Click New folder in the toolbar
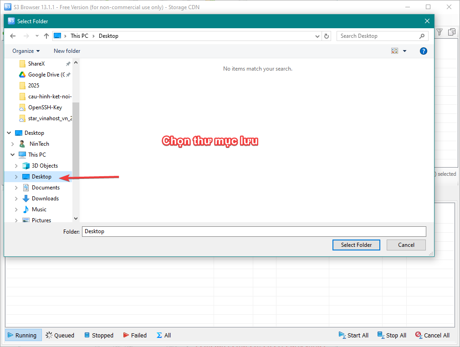Image resolution: width=460 pixels, height=347 pixels. (67, 51)
